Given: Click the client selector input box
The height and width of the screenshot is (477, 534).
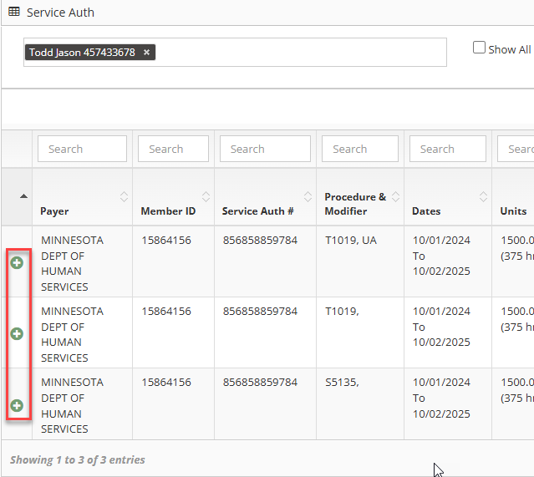Looking at the screenshot, I should (235, 52).
